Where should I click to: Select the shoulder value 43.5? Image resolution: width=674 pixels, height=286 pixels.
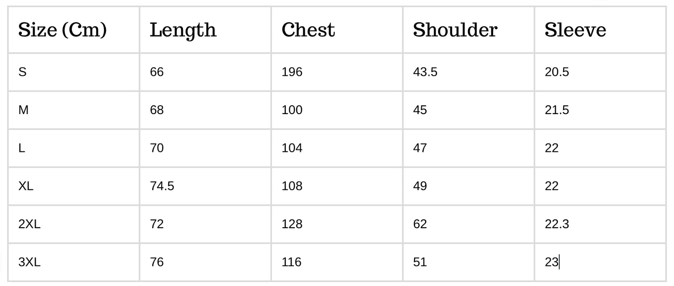tap(425, 72)
